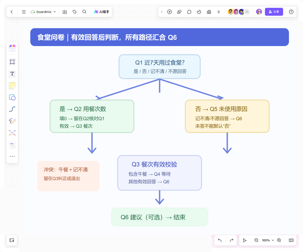The image size is (303, 252).
Task: Open the timer icon
Action: (199, 12)
